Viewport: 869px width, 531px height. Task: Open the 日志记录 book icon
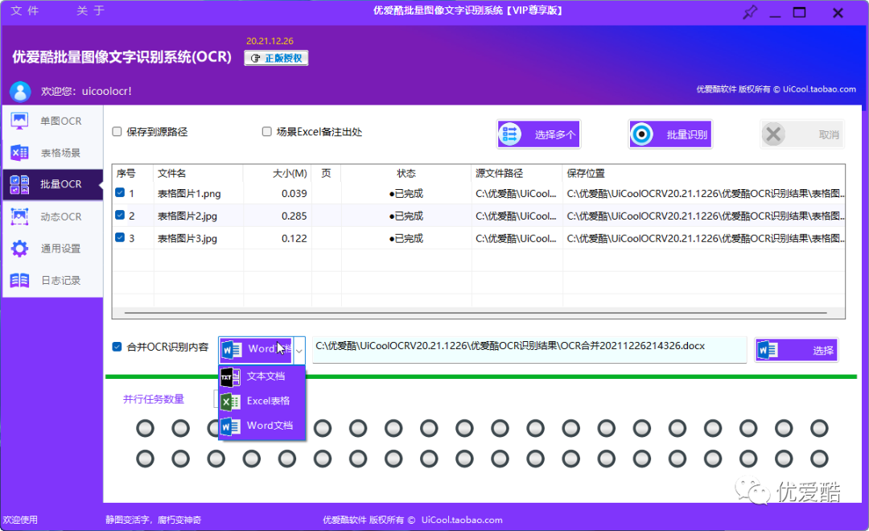point(19,280)
